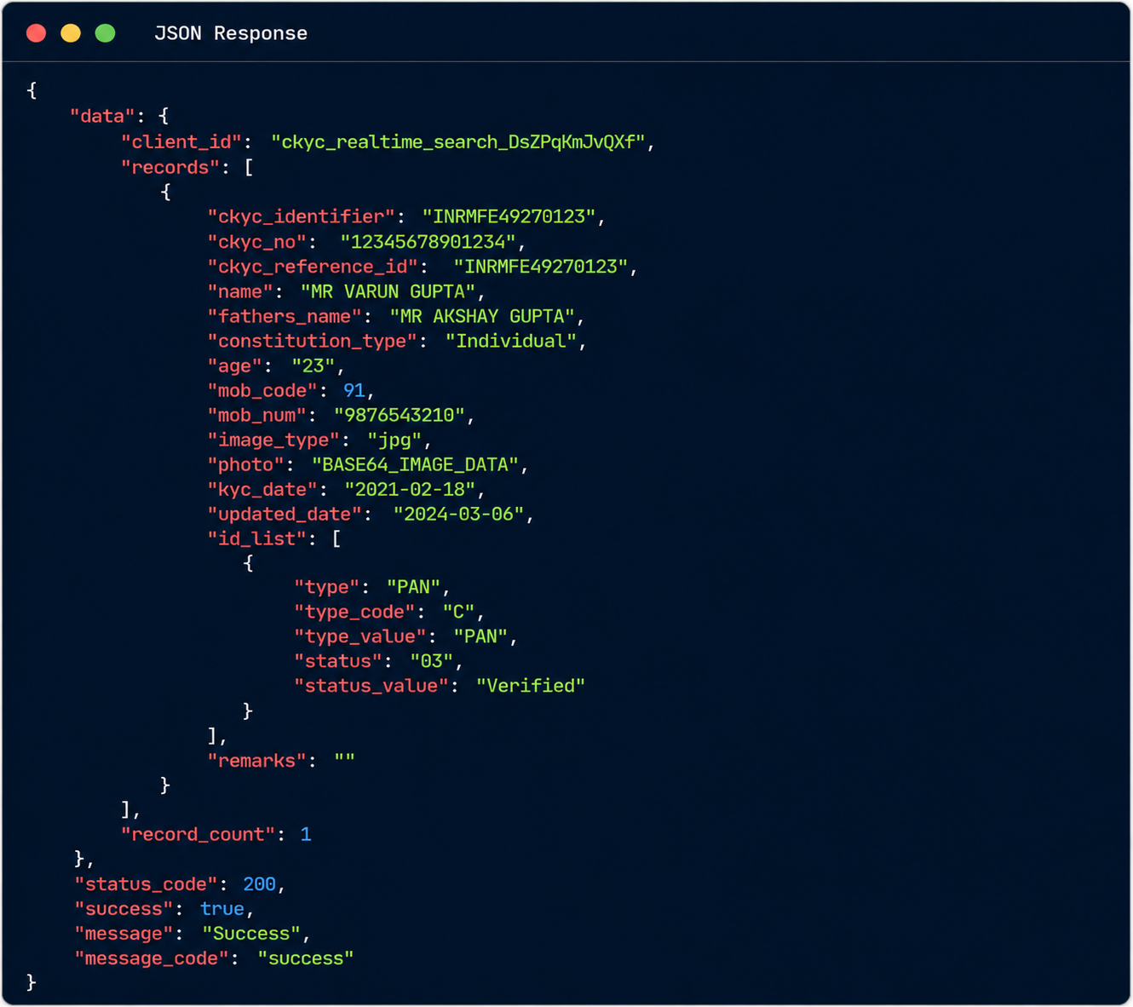Image resolution: width=1133 pixels, height=1007 pixels.
Task: Click the "data" key
Action: click(x=102, y=116)
